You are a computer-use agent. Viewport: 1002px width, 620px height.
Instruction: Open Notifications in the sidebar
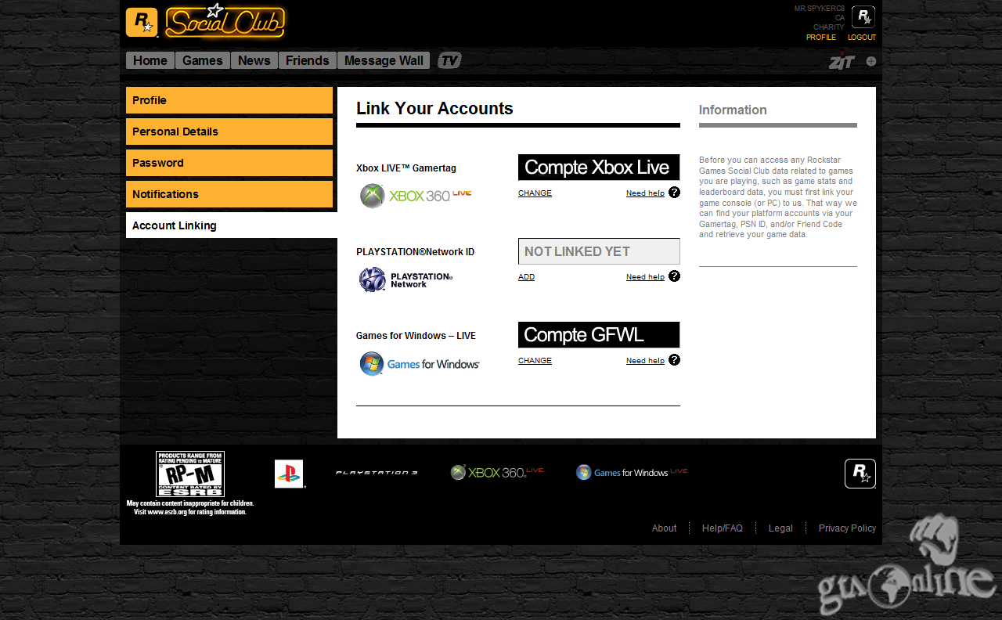click(x=229, y=194)
